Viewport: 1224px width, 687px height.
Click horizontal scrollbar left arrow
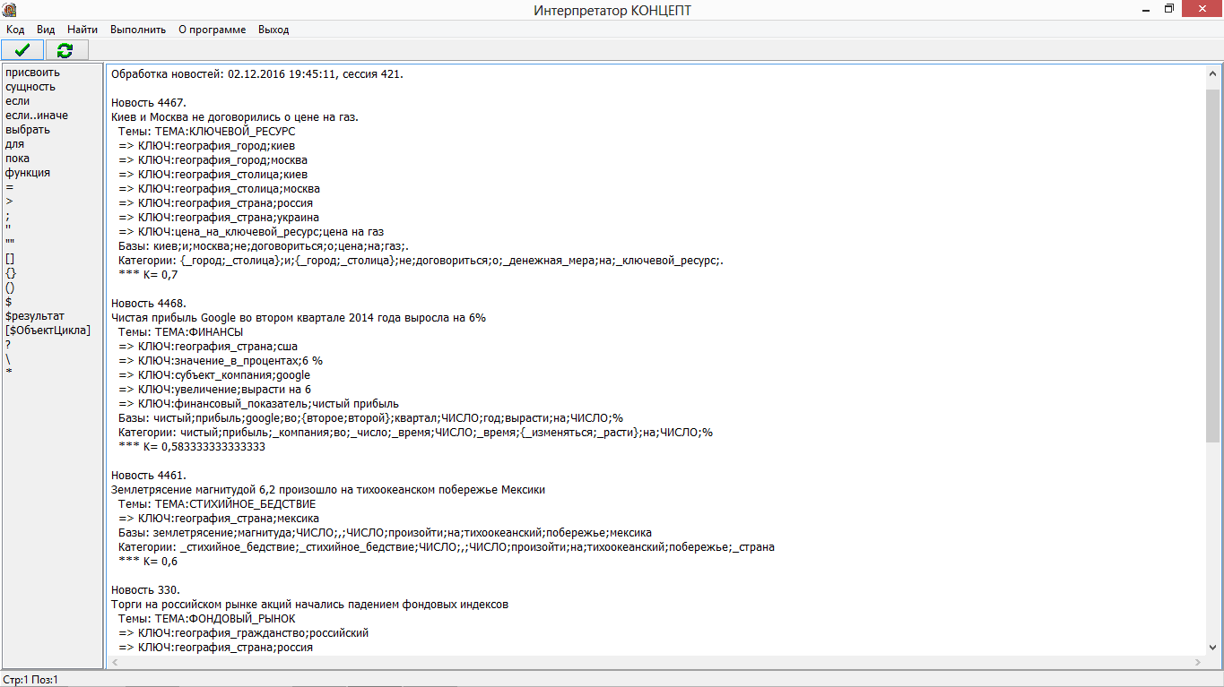[x=114, y=663]
